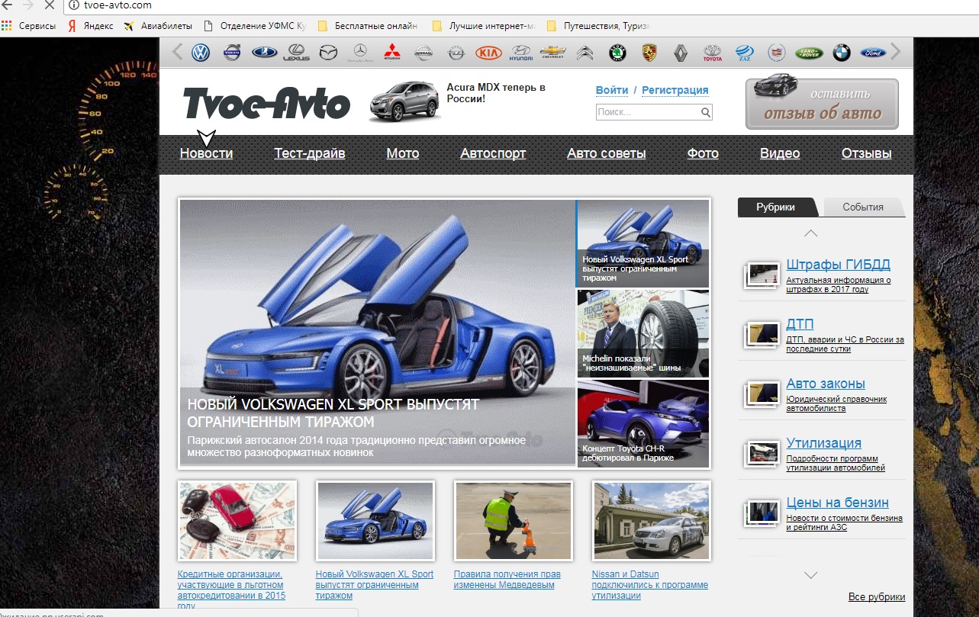Open the Lexus brand page
This screenshot has height=617, width=979.
click(x=296, y=53)
